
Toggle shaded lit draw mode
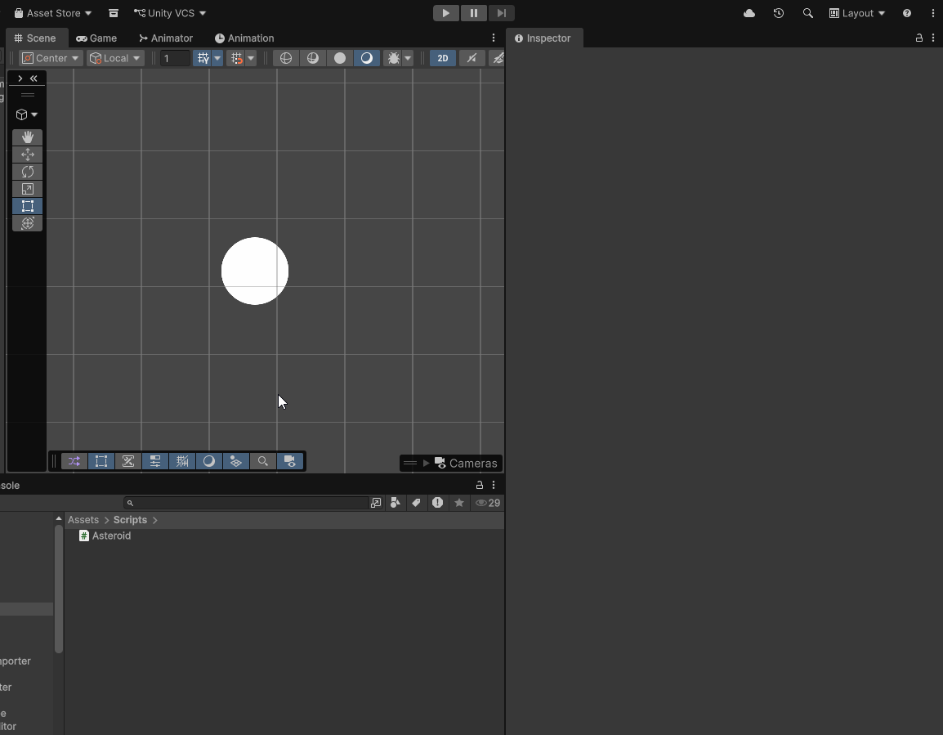(367, 58)
